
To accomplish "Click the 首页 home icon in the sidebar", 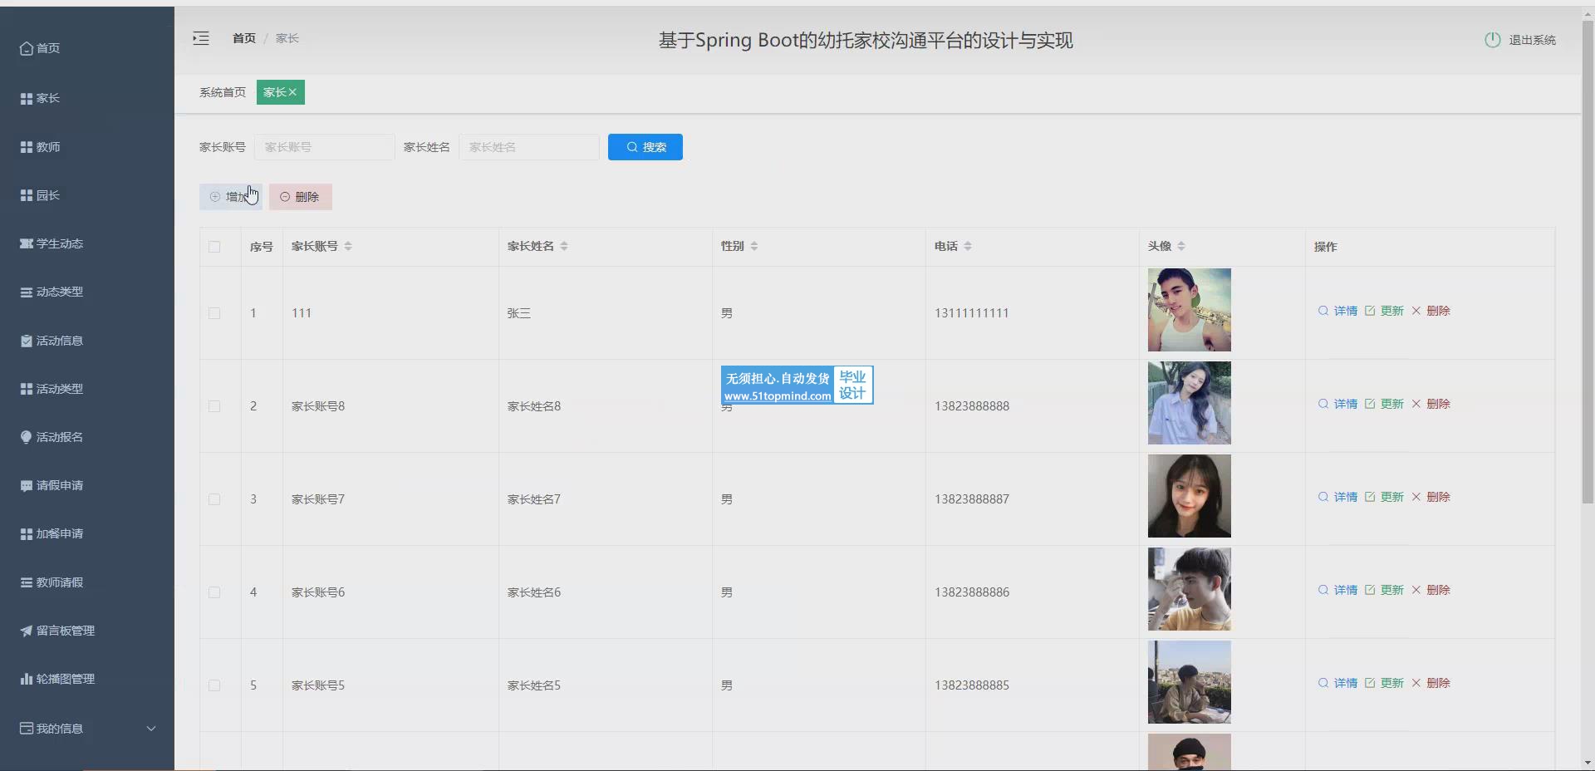I will pyautogui.click(x=27, y=48).
